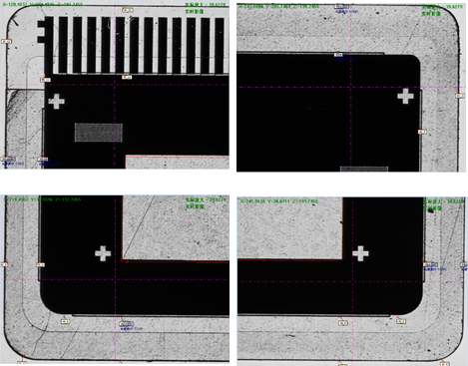Click the white cross mark near the upper-right rounded corner
This screenshot has height=366, width=468.
click(405, 96)
